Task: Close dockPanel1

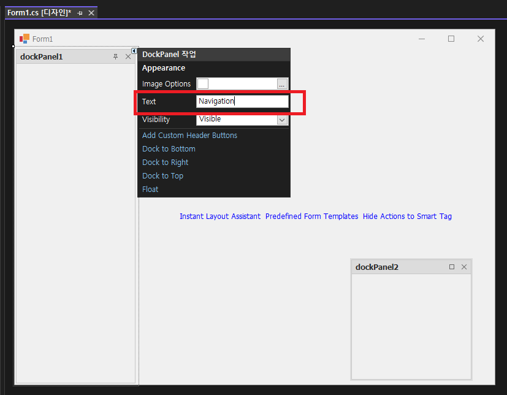Action: pos(128,56)
